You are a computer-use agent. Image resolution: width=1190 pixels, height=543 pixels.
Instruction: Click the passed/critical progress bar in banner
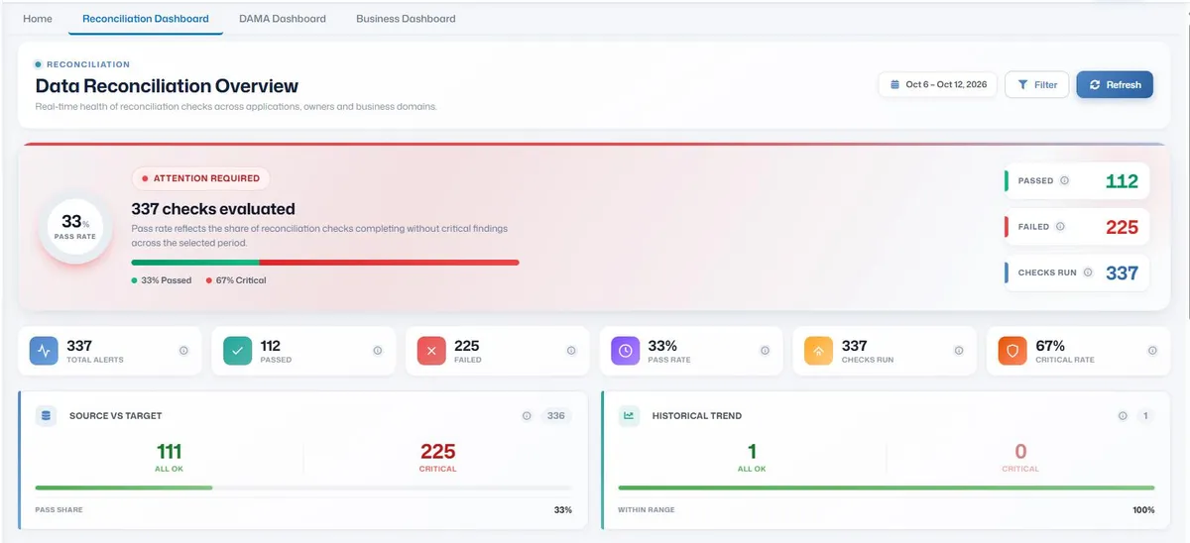click(x=325, y=263)
